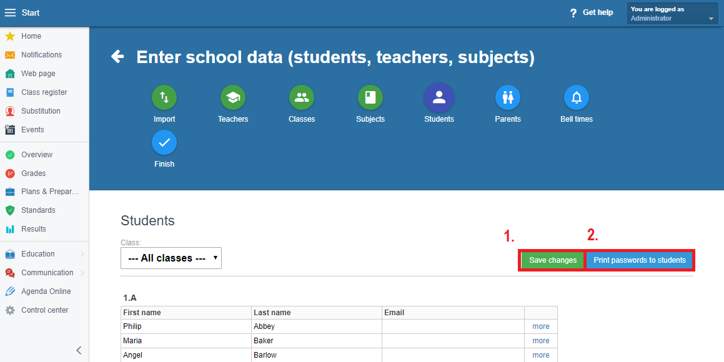Open the Import wizard step icon
The image size is (724, 362).
click(x=164, y=98)
